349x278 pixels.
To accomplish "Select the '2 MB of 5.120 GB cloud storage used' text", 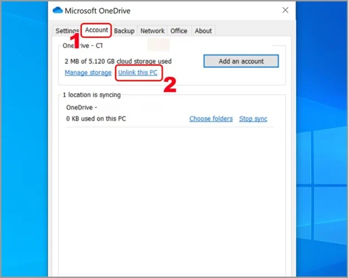I will 118,61.
